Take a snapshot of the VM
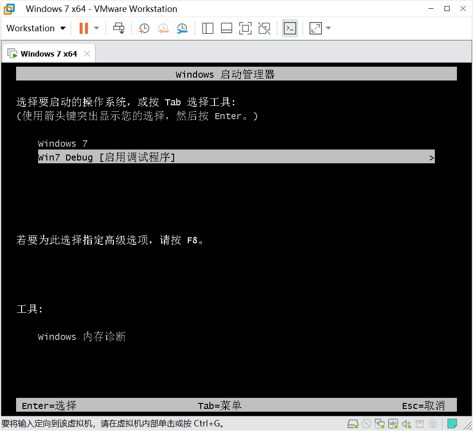Viewport: 473px width, 431px height. point(144,28)
